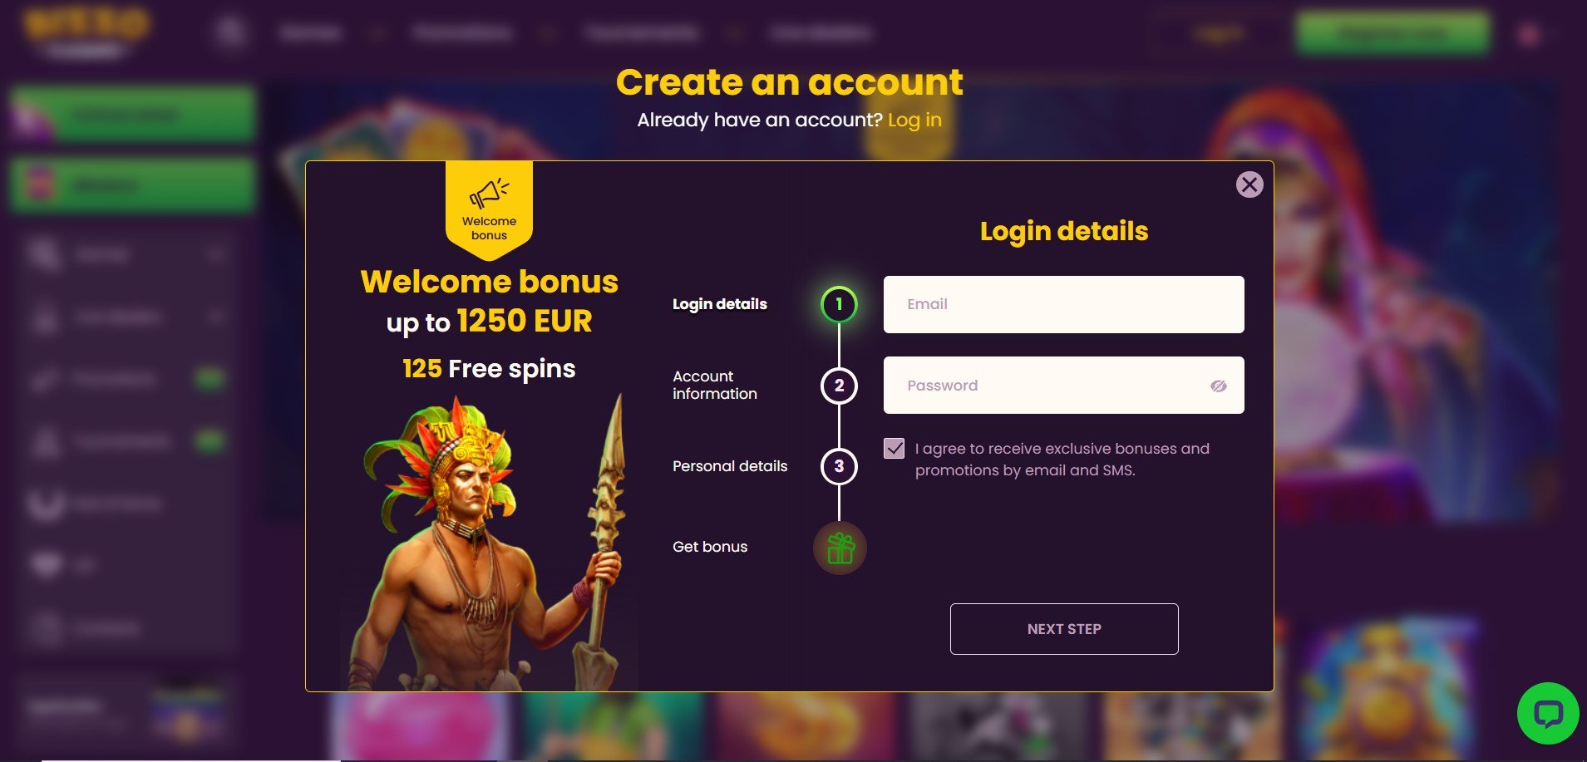Close the registration dialog with X icon
Screen dimensions: 1587x762
1249,184
